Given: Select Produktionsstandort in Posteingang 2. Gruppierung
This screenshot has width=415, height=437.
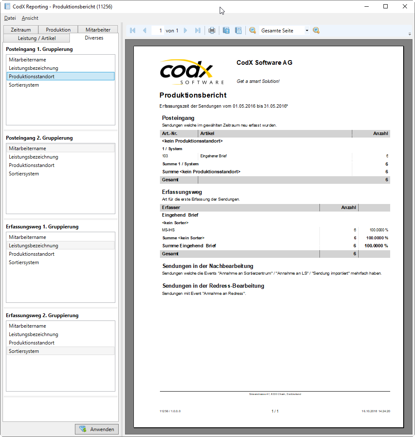Looking at the screenshot, I should point(61,165).
